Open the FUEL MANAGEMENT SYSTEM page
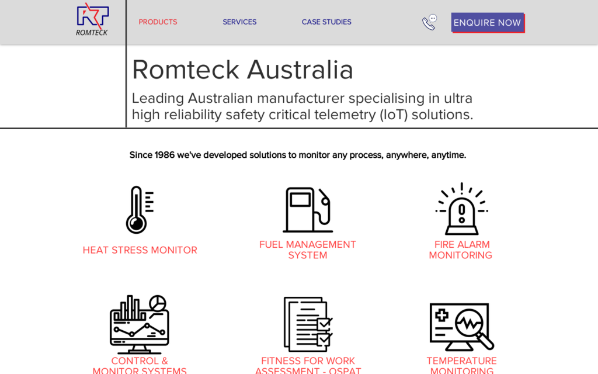Image resolution: width=598 pixels, height=374 pixels. [308, 250]
